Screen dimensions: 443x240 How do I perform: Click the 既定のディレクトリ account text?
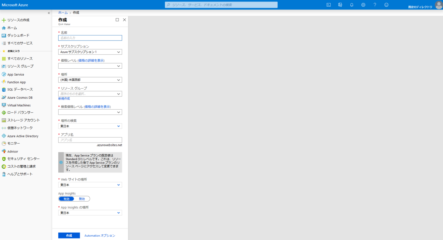coord(420,7)
